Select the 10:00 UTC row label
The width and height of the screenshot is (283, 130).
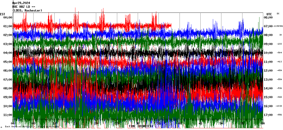[268, 53]
